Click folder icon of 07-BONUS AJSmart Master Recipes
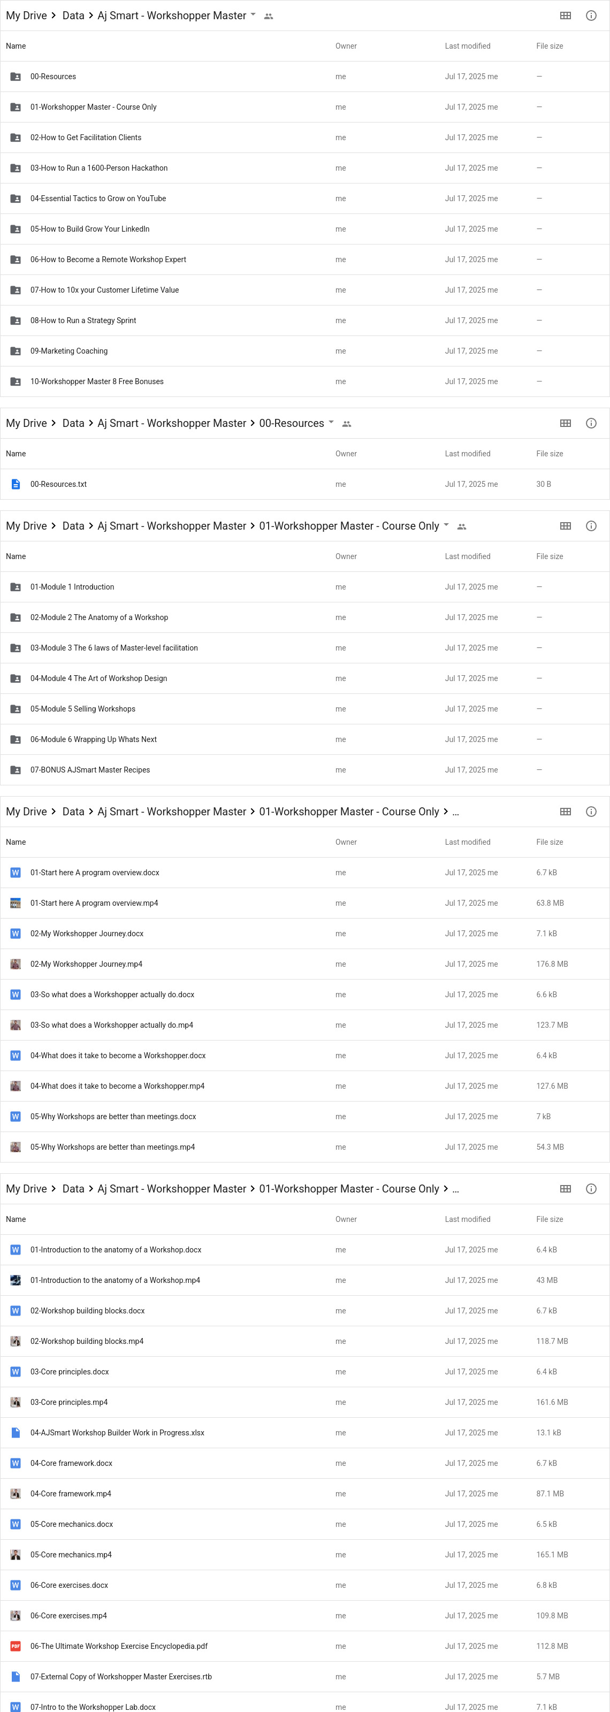 click(x=16, y=770)
